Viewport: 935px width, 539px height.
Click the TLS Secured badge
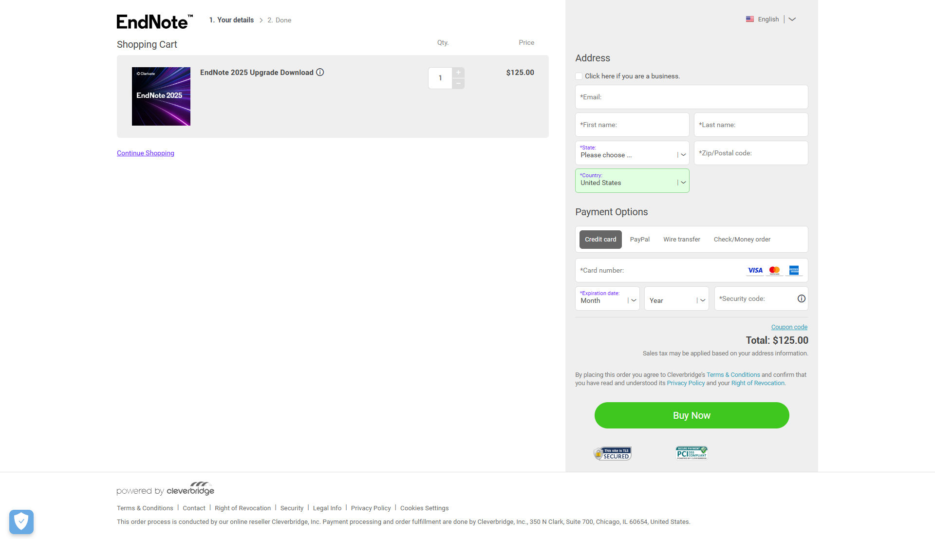pos(613,454)
